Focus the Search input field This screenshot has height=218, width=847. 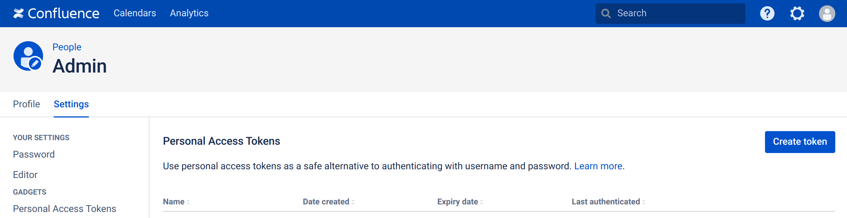tap(677, 14)
